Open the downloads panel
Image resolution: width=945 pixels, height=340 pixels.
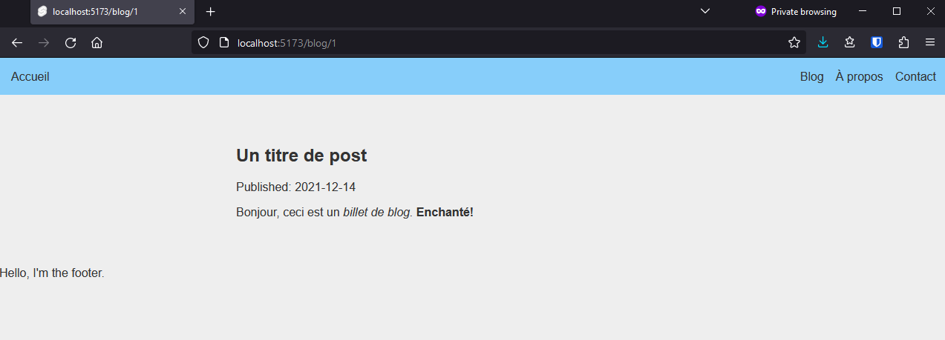point(823,43)
